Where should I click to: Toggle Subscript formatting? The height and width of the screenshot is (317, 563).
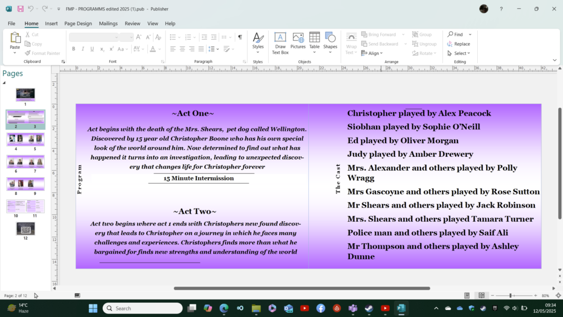pos(102,49)
